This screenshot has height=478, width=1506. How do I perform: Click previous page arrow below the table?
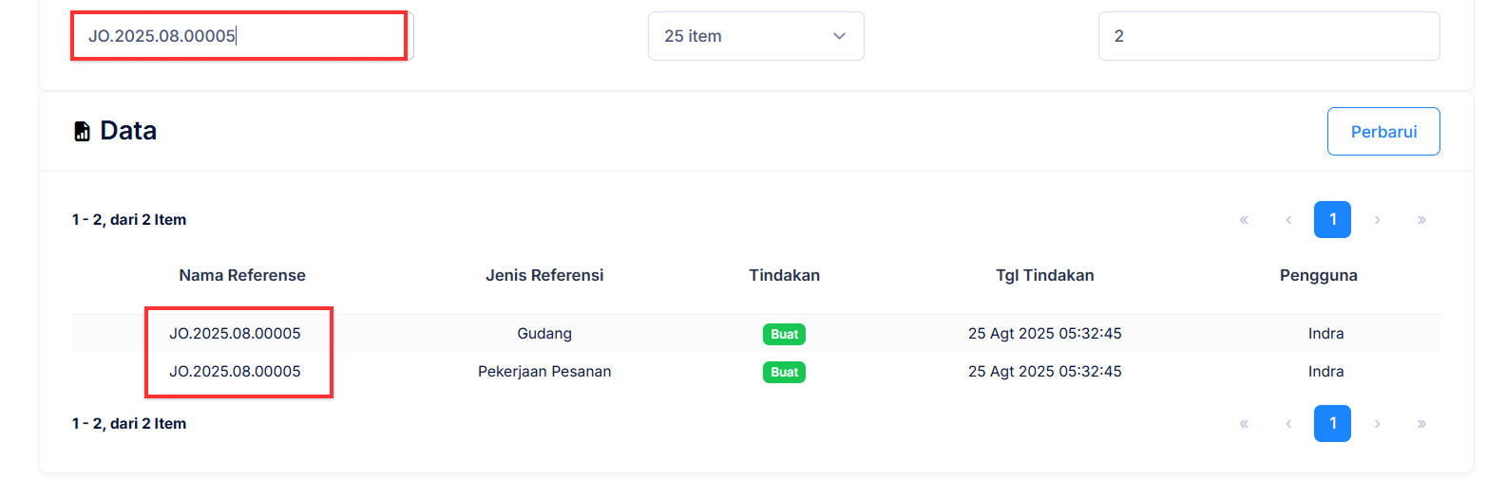(x=1288, y=424)
